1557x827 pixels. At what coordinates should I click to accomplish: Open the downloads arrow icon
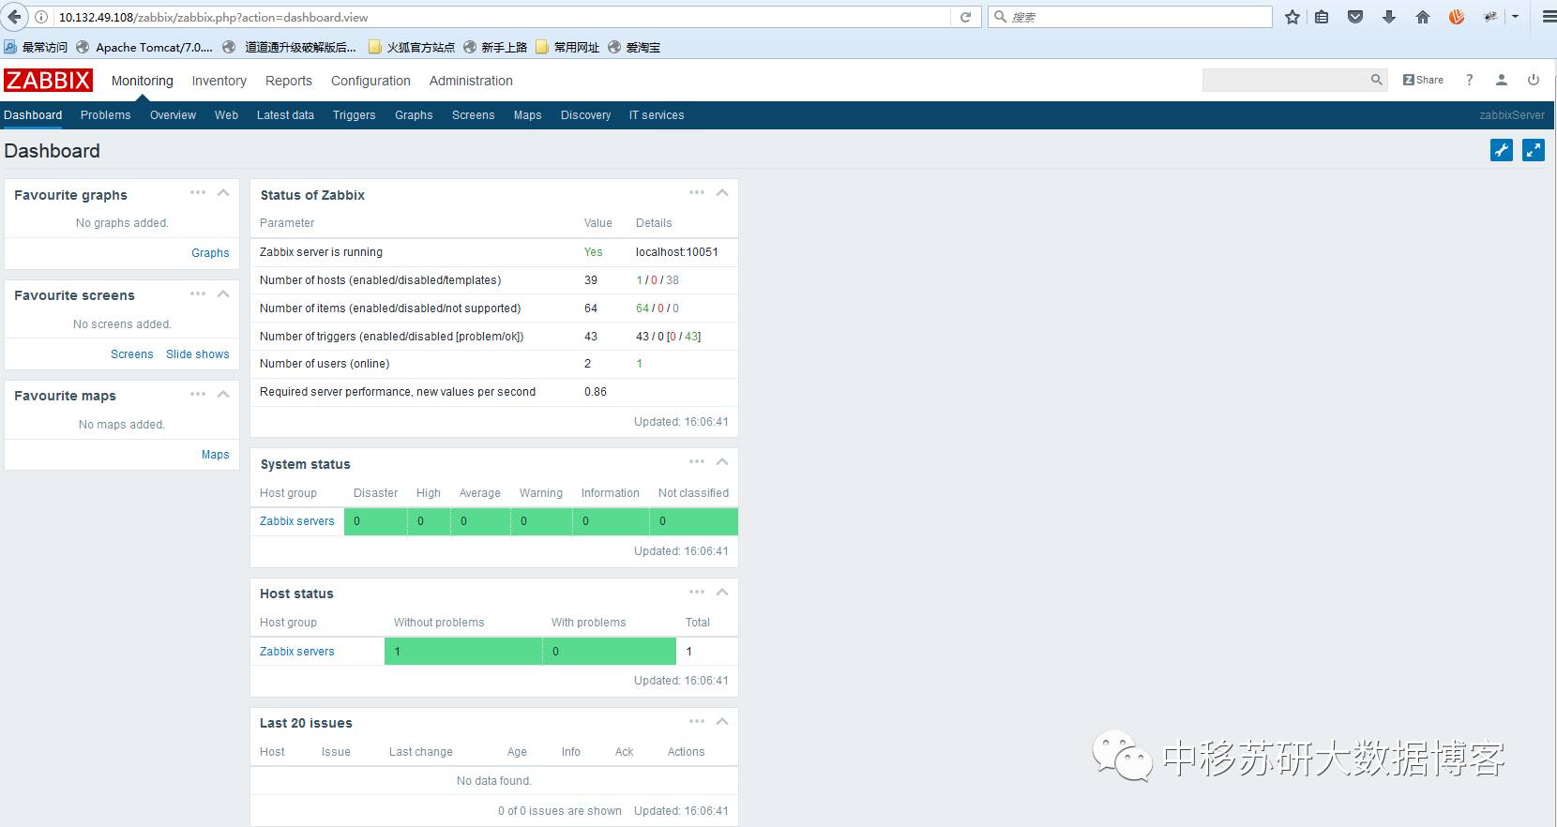click(1389, 17)
